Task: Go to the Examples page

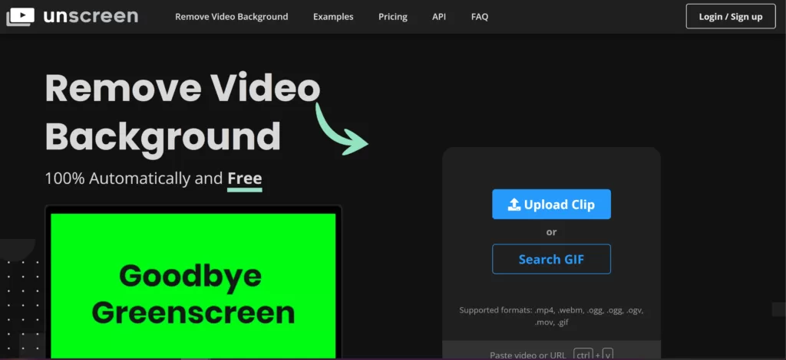Action: (x=333, y=17)
